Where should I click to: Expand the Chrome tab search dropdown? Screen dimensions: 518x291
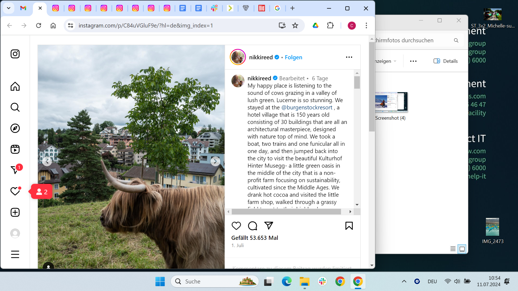click(x=9, y=8)
